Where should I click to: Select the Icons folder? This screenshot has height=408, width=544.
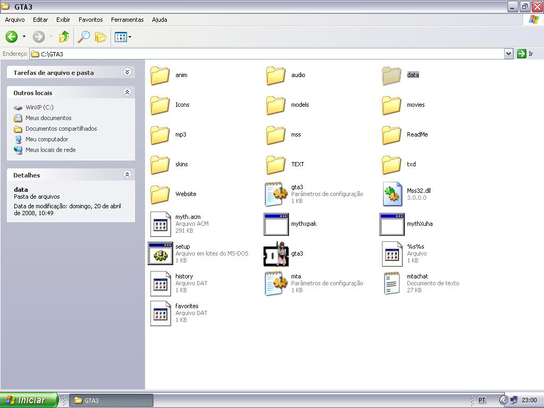[160, 105]
